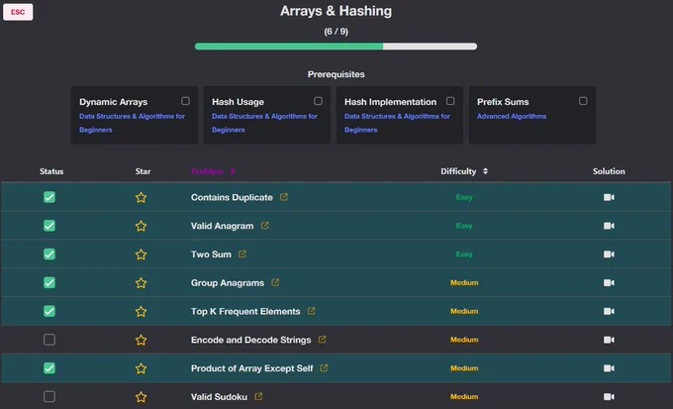Open the Group Anagrams problem
The height and width of the screenshot is (409, 673).
tap(228, 282)
